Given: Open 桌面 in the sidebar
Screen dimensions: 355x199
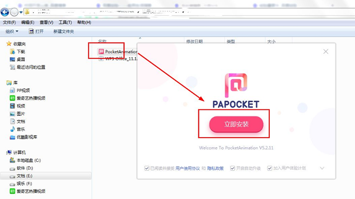Looking at the screenshot, I should coord(17,59).
